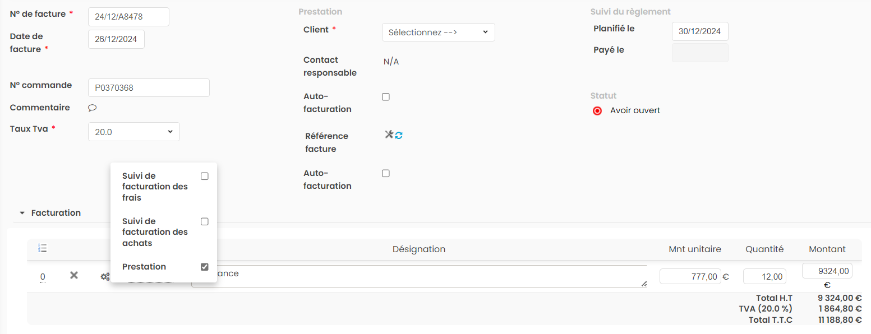This screenshot has height=334, width=871.
Task: Click the tools icon beside Référence facture
Action: (x=389, y=134)
